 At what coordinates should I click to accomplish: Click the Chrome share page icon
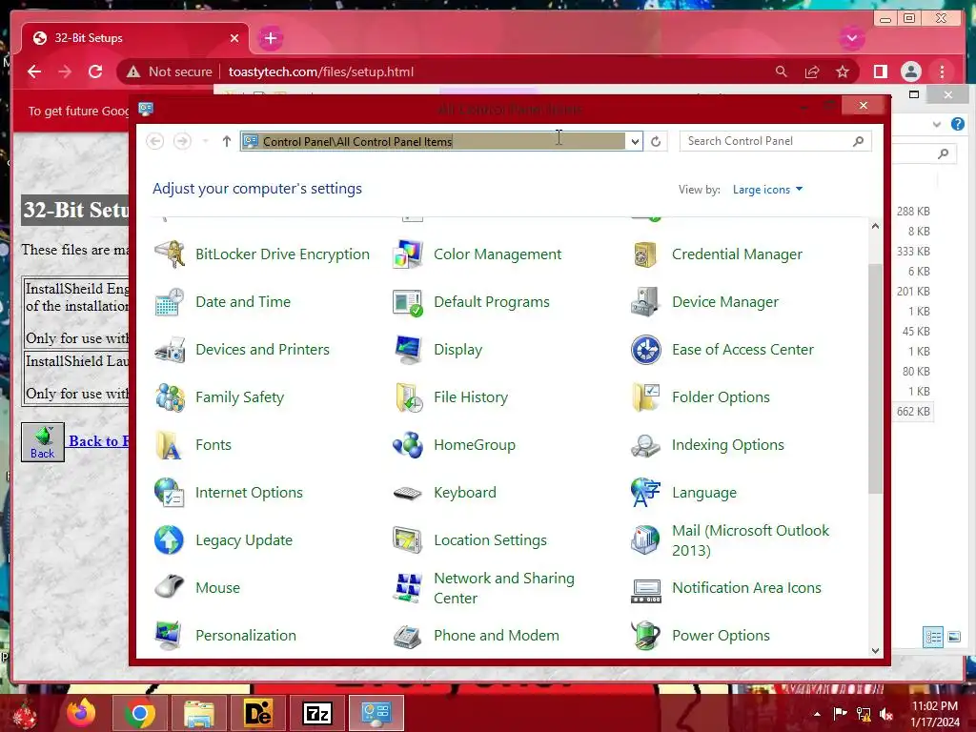click(812, 71)
